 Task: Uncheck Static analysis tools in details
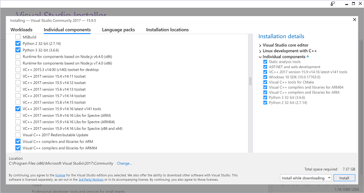[265, 62]
